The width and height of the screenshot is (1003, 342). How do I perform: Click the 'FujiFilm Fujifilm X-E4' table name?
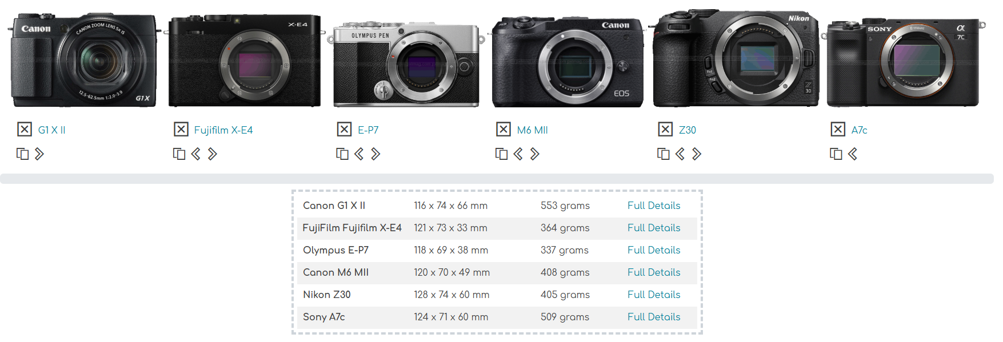coord(352,228)
